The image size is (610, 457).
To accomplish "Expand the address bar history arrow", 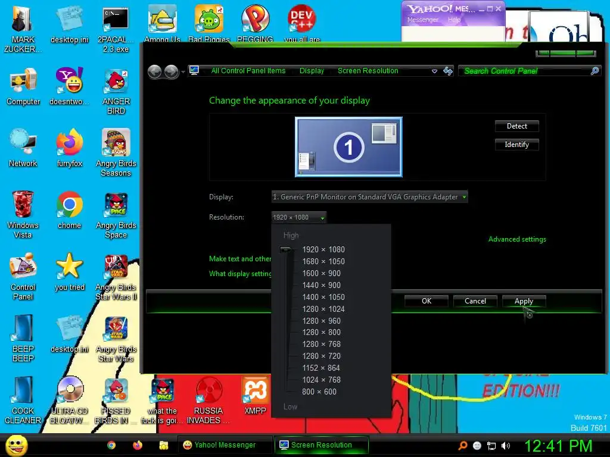I will point(434,71).
